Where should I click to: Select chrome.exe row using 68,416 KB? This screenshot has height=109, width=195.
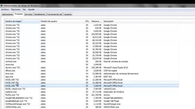coord(91,40)
